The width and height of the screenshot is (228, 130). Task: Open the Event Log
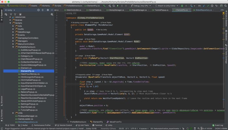pyautogui.click(x=217, y=125)
